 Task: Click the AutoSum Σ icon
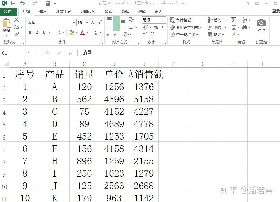click(234, 20)
